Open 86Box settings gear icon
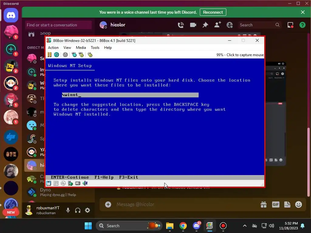The width and height of the screenshot is (311, 233). pyautogui.click(x=90, y=55)
